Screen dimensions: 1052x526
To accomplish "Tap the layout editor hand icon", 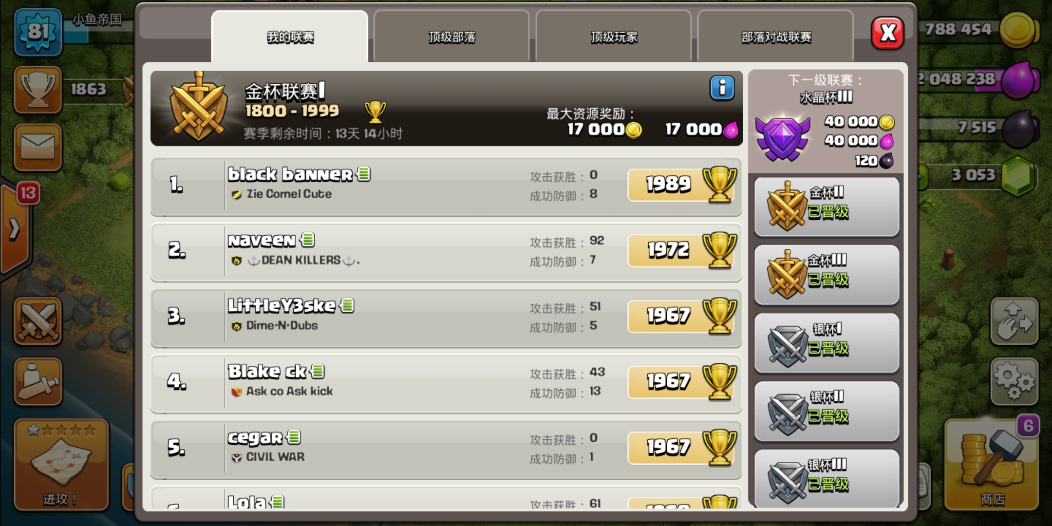I will point(1014,321).
